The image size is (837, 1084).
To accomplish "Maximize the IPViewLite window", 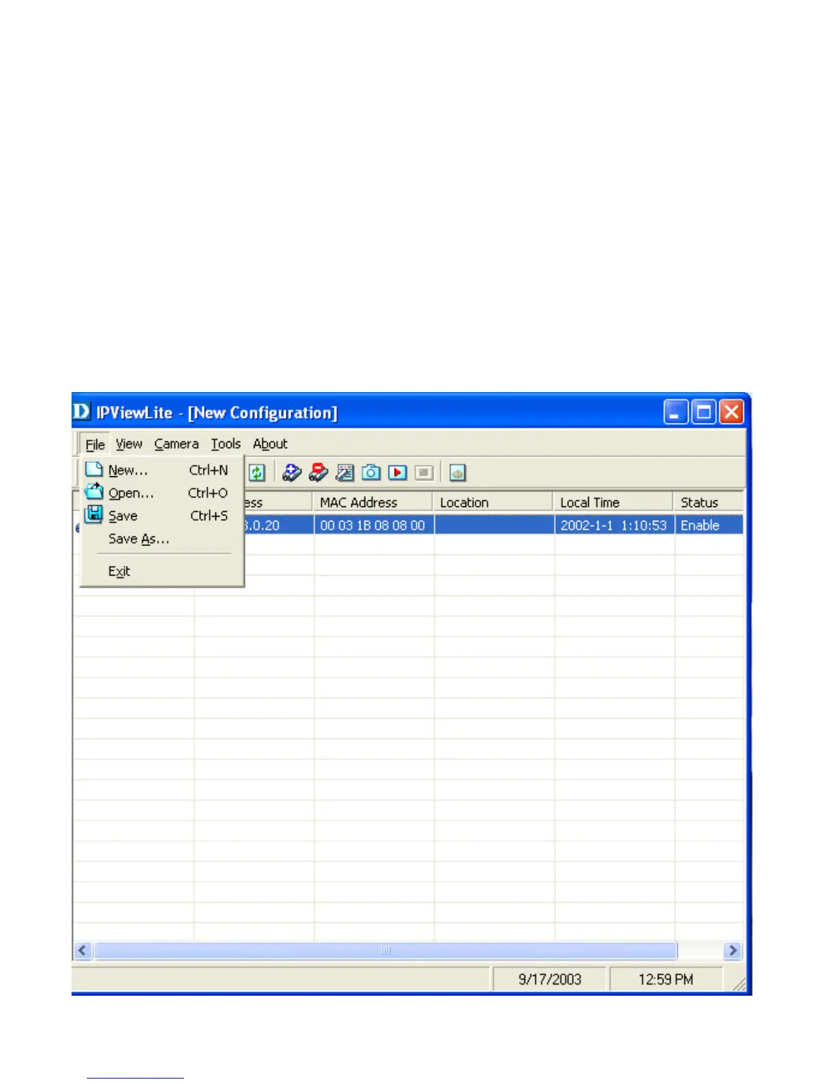I will tap(704, 412).
